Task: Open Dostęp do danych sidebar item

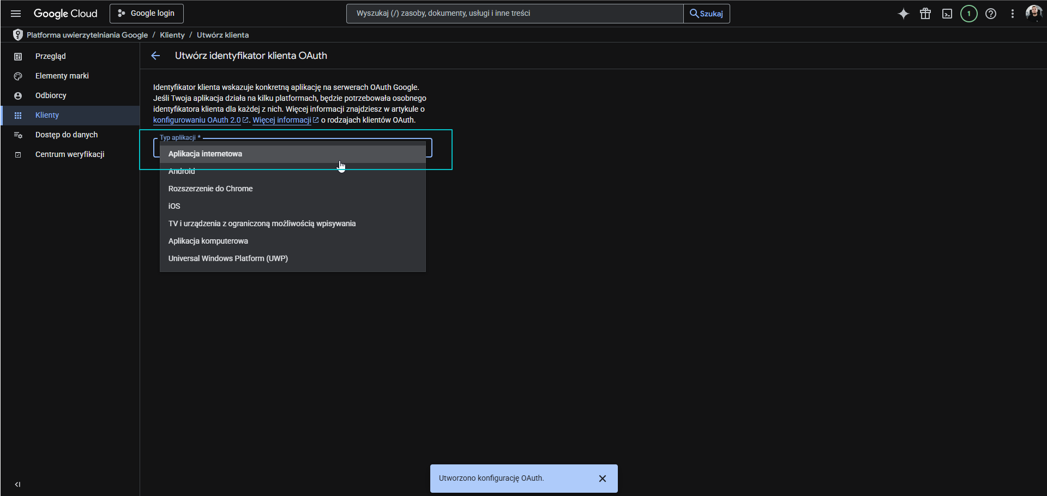Action: (67, 135)
